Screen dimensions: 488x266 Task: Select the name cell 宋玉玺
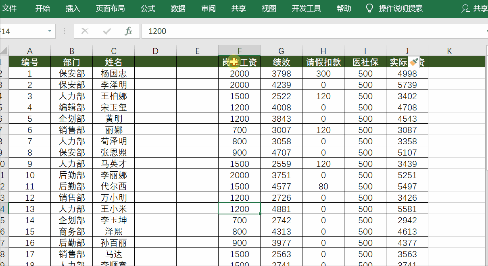(114, 107)
